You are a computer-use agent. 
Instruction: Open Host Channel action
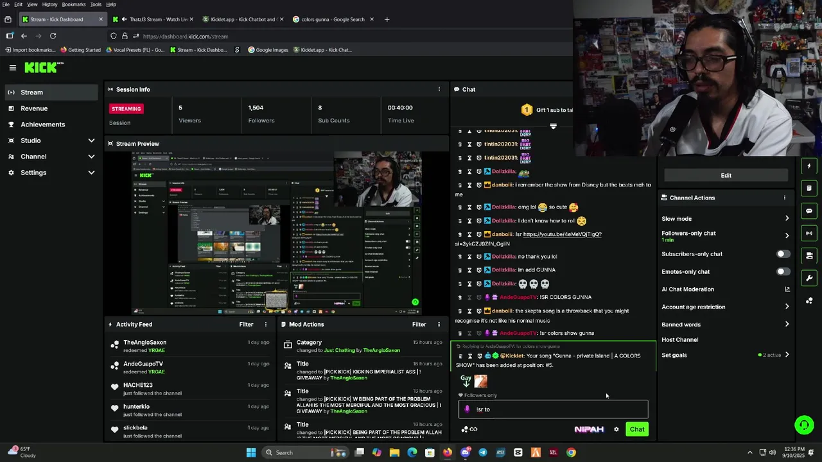679,339
